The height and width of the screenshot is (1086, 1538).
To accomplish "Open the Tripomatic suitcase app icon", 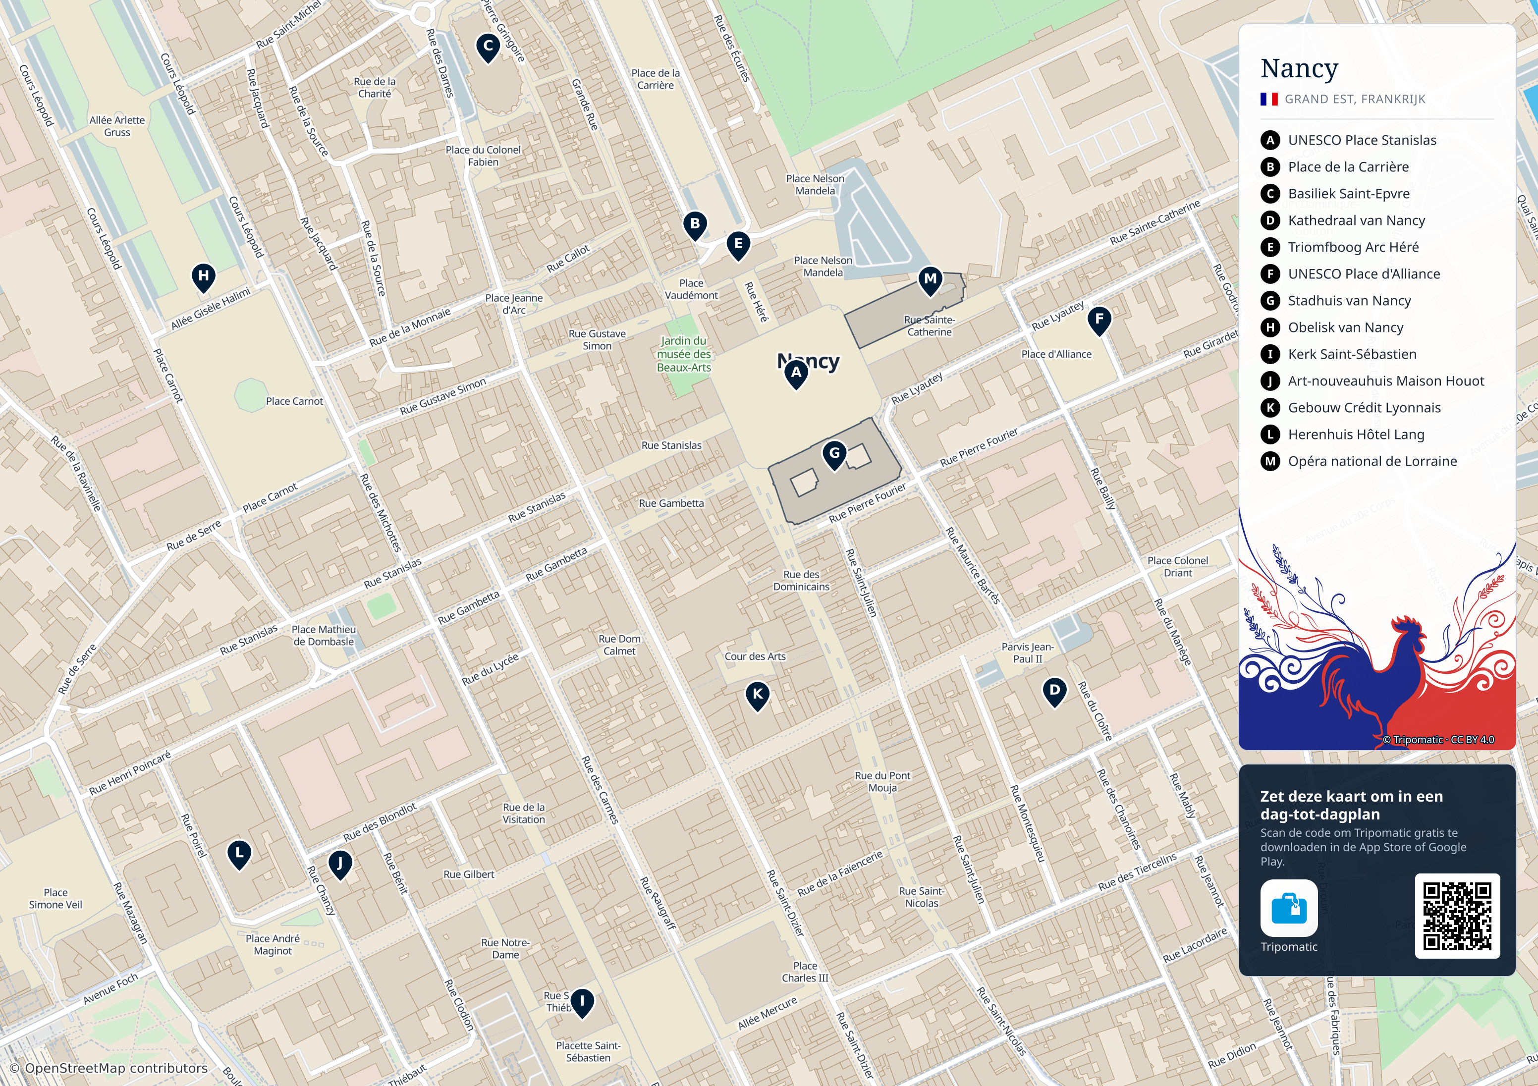I will point(1289,908).
